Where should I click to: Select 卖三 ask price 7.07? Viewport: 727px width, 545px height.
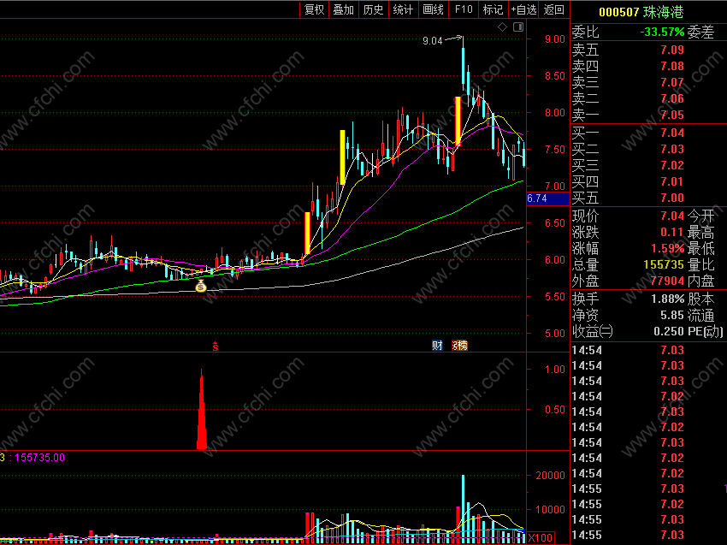click(671, 82)
